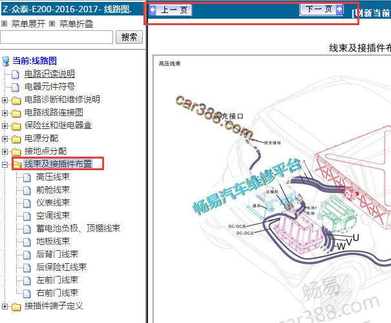Viewport: 391px width, 323px height.
Task: Click the page icon for 仪表线束
Action: pyautogui.click(x=27, y=203)
